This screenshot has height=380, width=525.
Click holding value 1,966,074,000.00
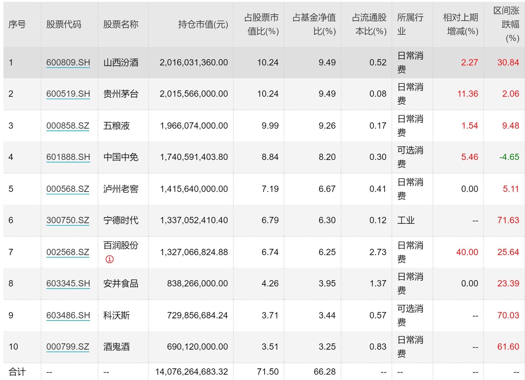point(194,126)
